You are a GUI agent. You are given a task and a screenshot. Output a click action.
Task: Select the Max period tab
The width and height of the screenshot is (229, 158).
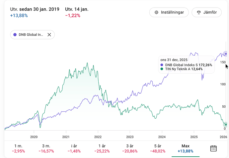186,148
